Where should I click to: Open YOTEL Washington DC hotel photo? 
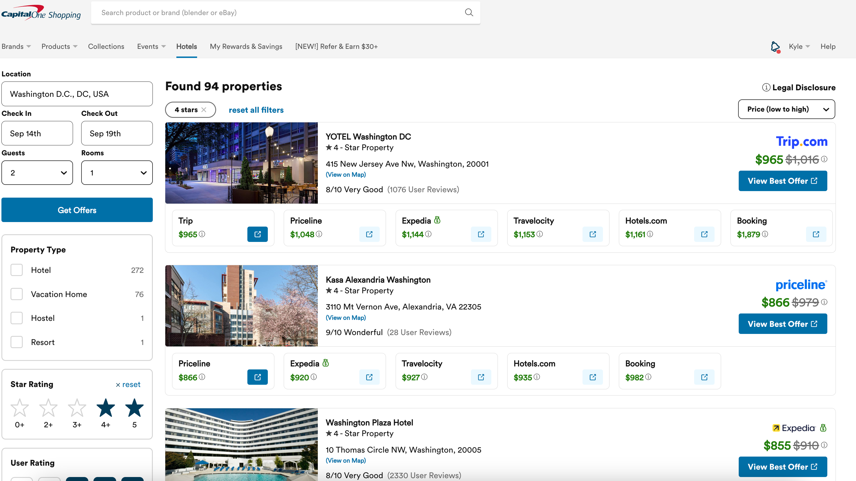pyautogui.click(x=242, y=163)
